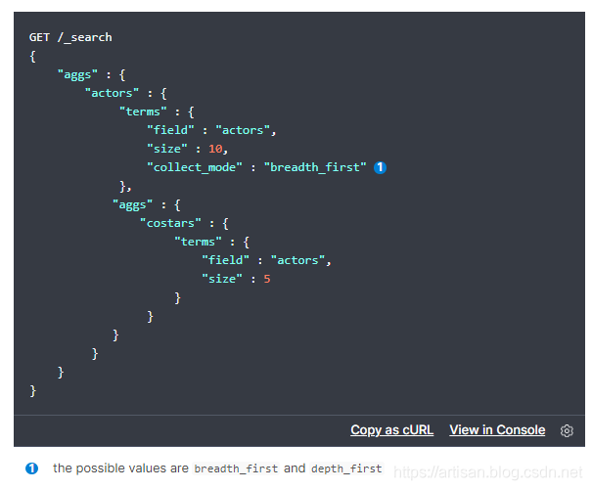
Task: Click the "field" key above the size 10 line
Action: [x=170, y=130]
